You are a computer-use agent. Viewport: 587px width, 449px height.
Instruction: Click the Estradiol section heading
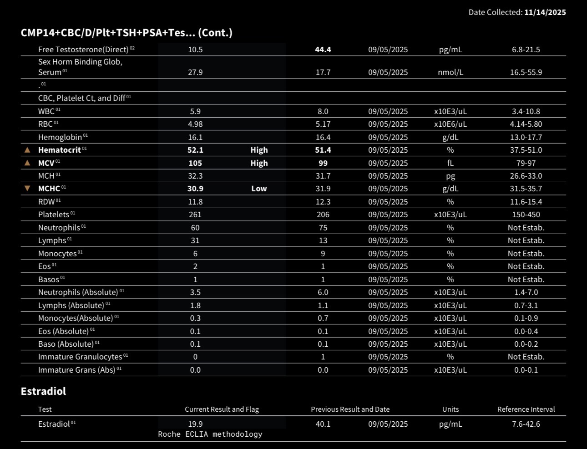pos(43,391)
